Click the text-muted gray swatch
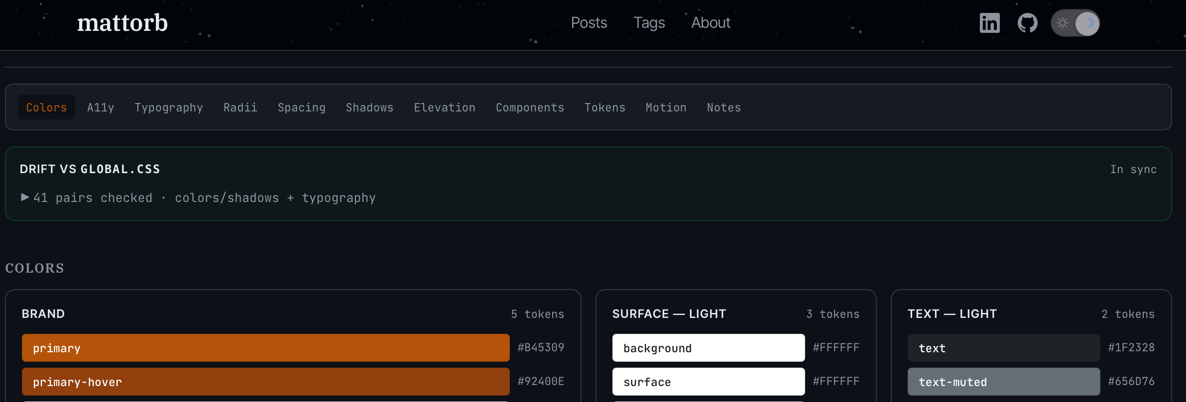This screenshot has height=402, width=1186. pos(1004,382)
